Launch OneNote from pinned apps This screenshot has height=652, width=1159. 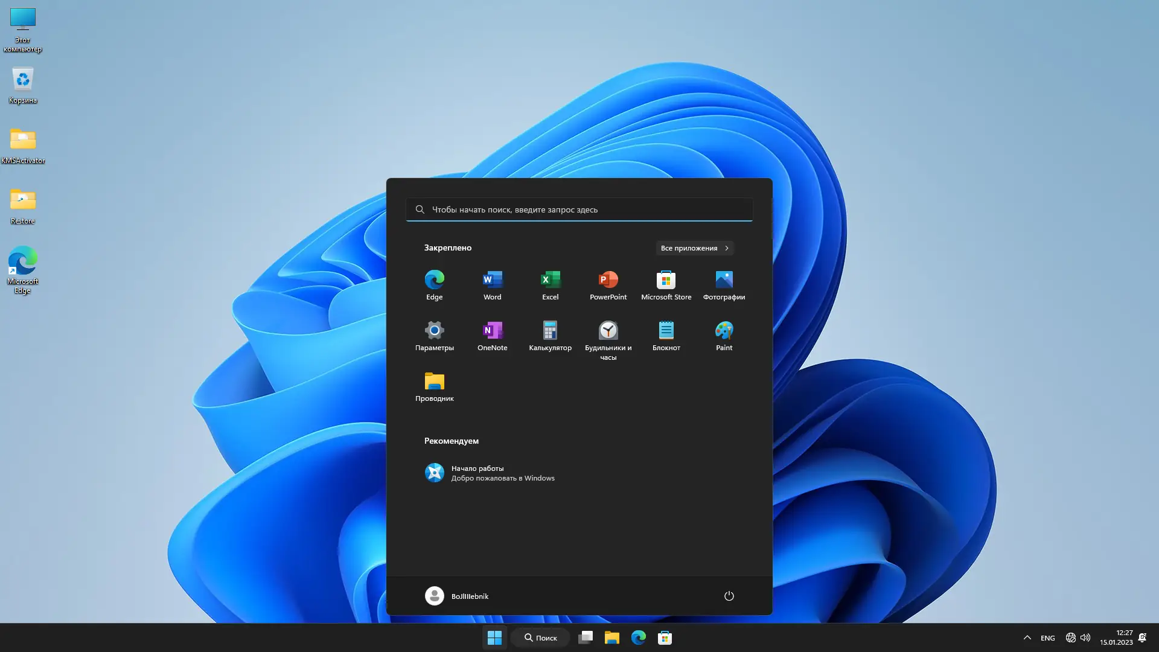coord(492,336)
